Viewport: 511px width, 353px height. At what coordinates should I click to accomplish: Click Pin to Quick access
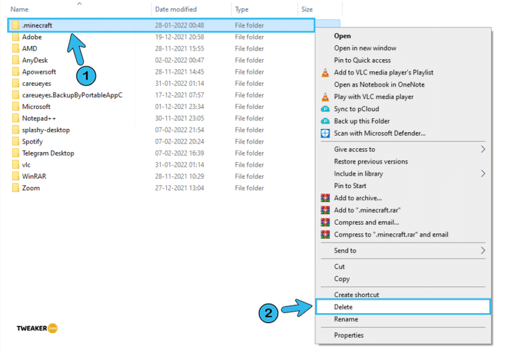pyautogui.click(x=363, y=60)
